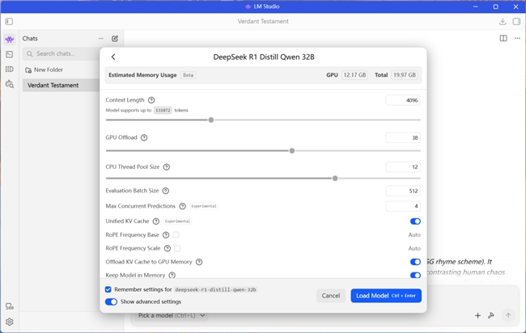Open the Developer terminal sidebar icon
526x333 pixels.
(x=9, y=54)
